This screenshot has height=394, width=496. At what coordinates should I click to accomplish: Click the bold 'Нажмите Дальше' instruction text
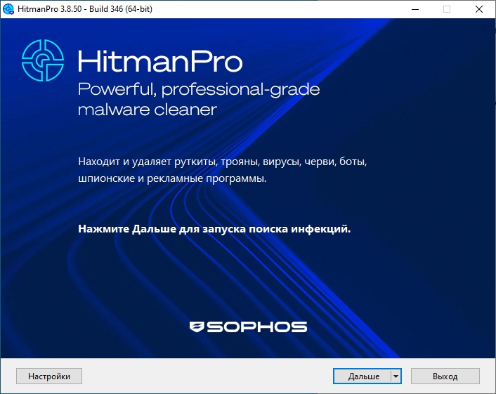214,229
